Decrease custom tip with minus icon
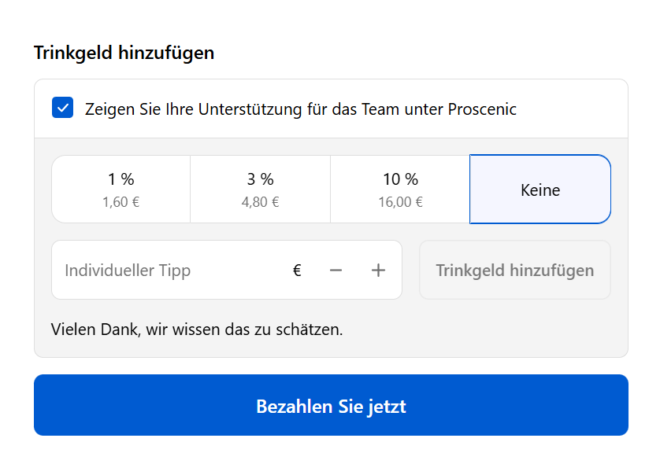660x464 pixels. [336, 271]
